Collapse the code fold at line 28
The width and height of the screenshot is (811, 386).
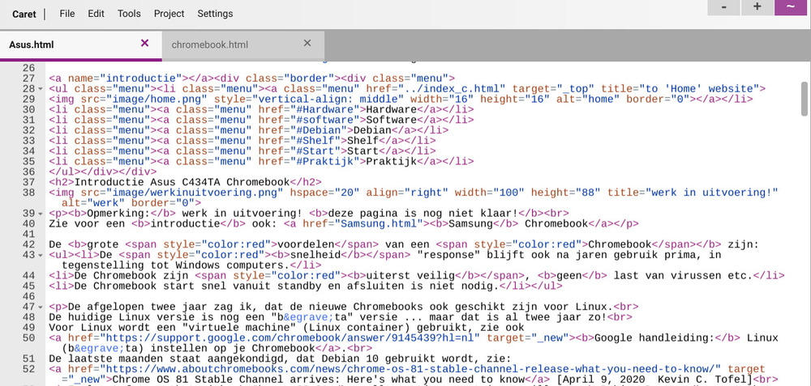coord(41,89)
